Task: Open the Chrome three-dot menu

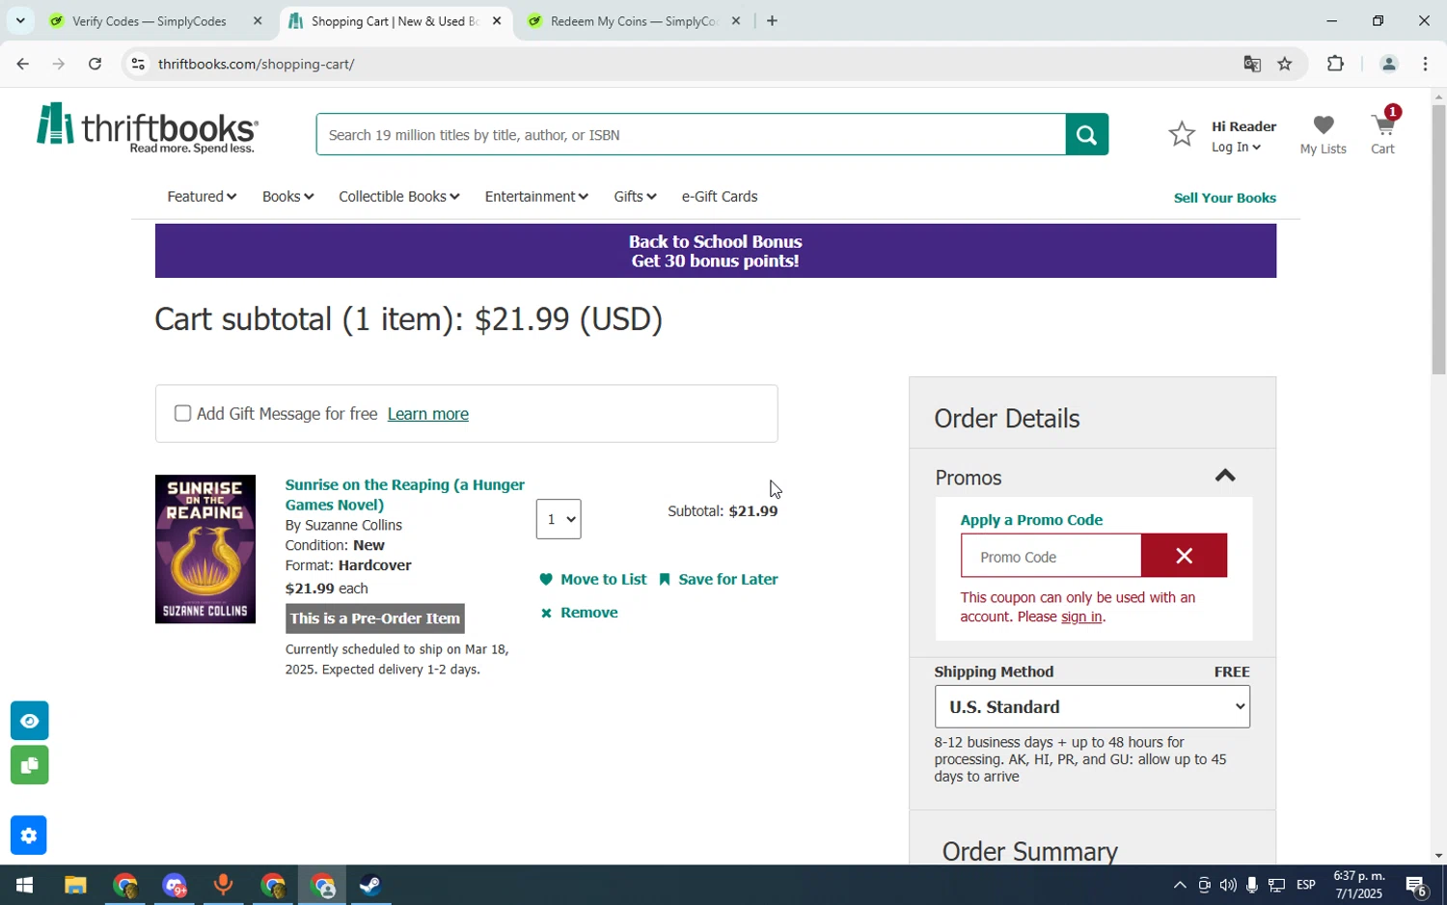Action: (x=1426, y=64)
